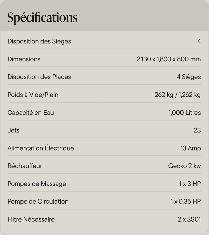The image size is (209, 235).
Task: Click the 262 kg / 1,262 kg value
Action: coord(178,95)
